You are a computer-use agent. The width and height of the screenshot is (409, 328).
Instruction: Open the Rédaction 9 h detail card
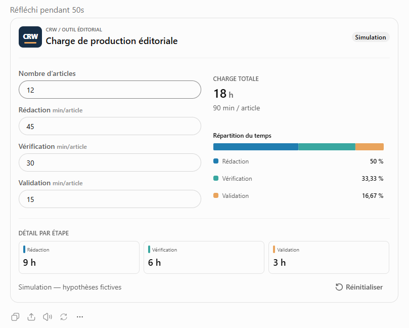pos(79,257)
